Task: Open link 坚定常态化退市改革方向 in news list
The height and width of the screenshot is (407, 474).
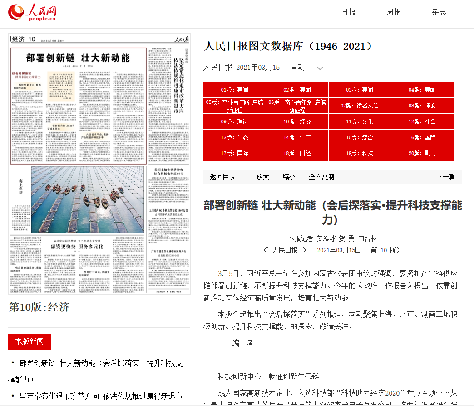Action: tap(101, 396)
